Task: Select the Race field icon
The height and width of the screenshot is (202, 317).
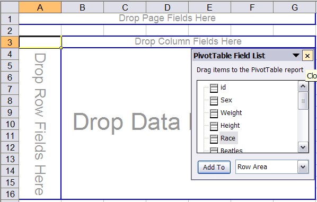Action: (x=214, y=139)
